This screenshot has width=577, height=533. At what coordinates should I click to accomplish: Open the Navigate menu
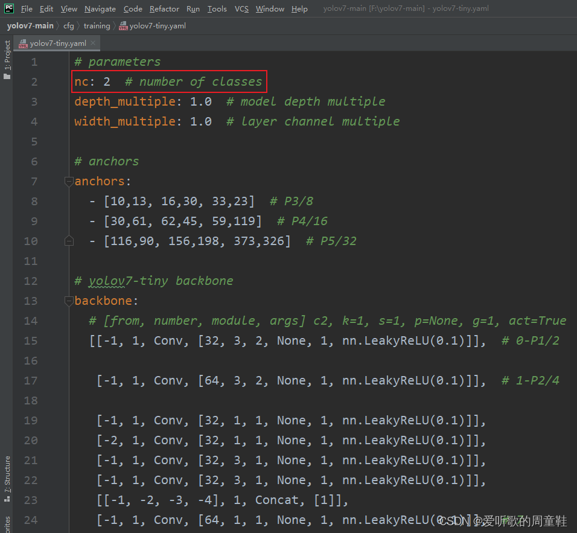click(100, 8)
